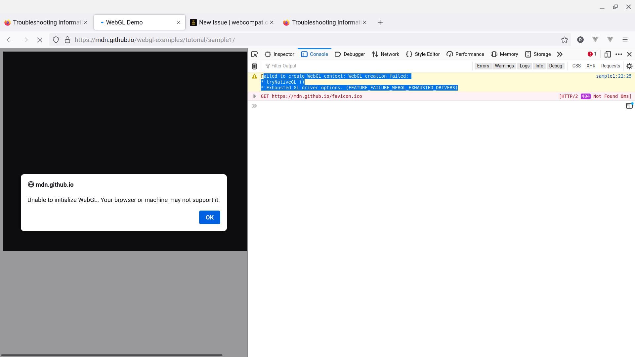Open the Debugger tab
Screen dimensions: 635x357
click(350, 54)
